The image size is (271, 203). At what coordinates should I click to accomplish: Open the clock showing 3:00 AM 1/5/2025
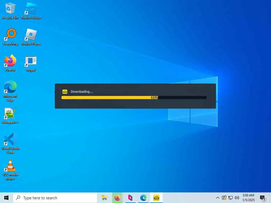click(x=248, y=198)
